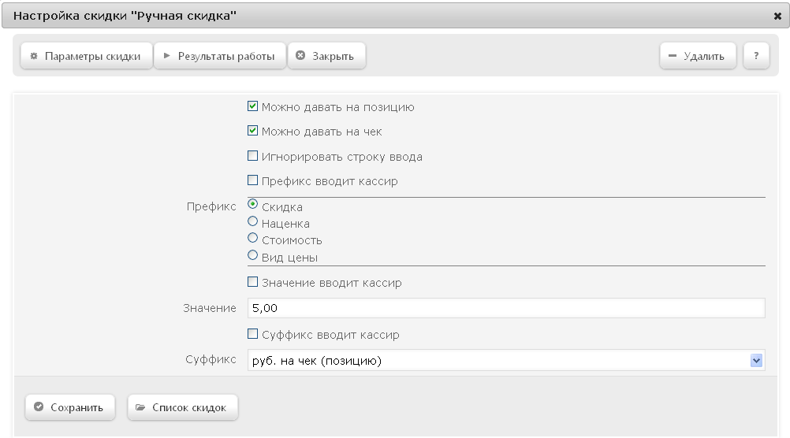Open Список скидок folder button
The width and height of the screenshot is (790, 438).
182,407
